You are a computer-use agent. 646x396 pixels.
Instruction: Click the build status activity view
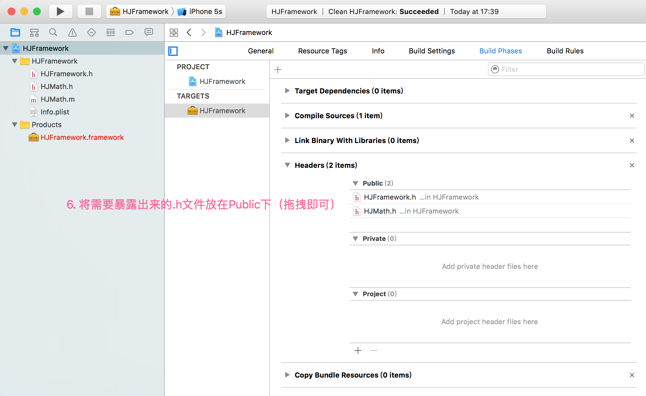[406, 11]
